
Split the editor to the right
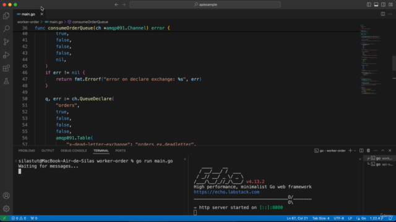click(383, 14)
